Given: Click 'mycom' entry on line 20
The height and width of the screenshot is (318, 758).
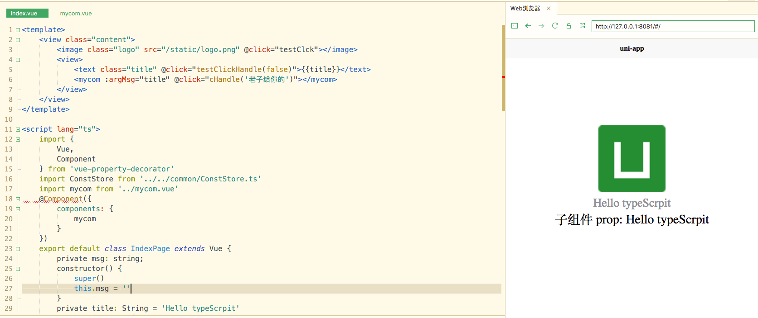Looking at the screenshot, I should click(x=85, y=218).
